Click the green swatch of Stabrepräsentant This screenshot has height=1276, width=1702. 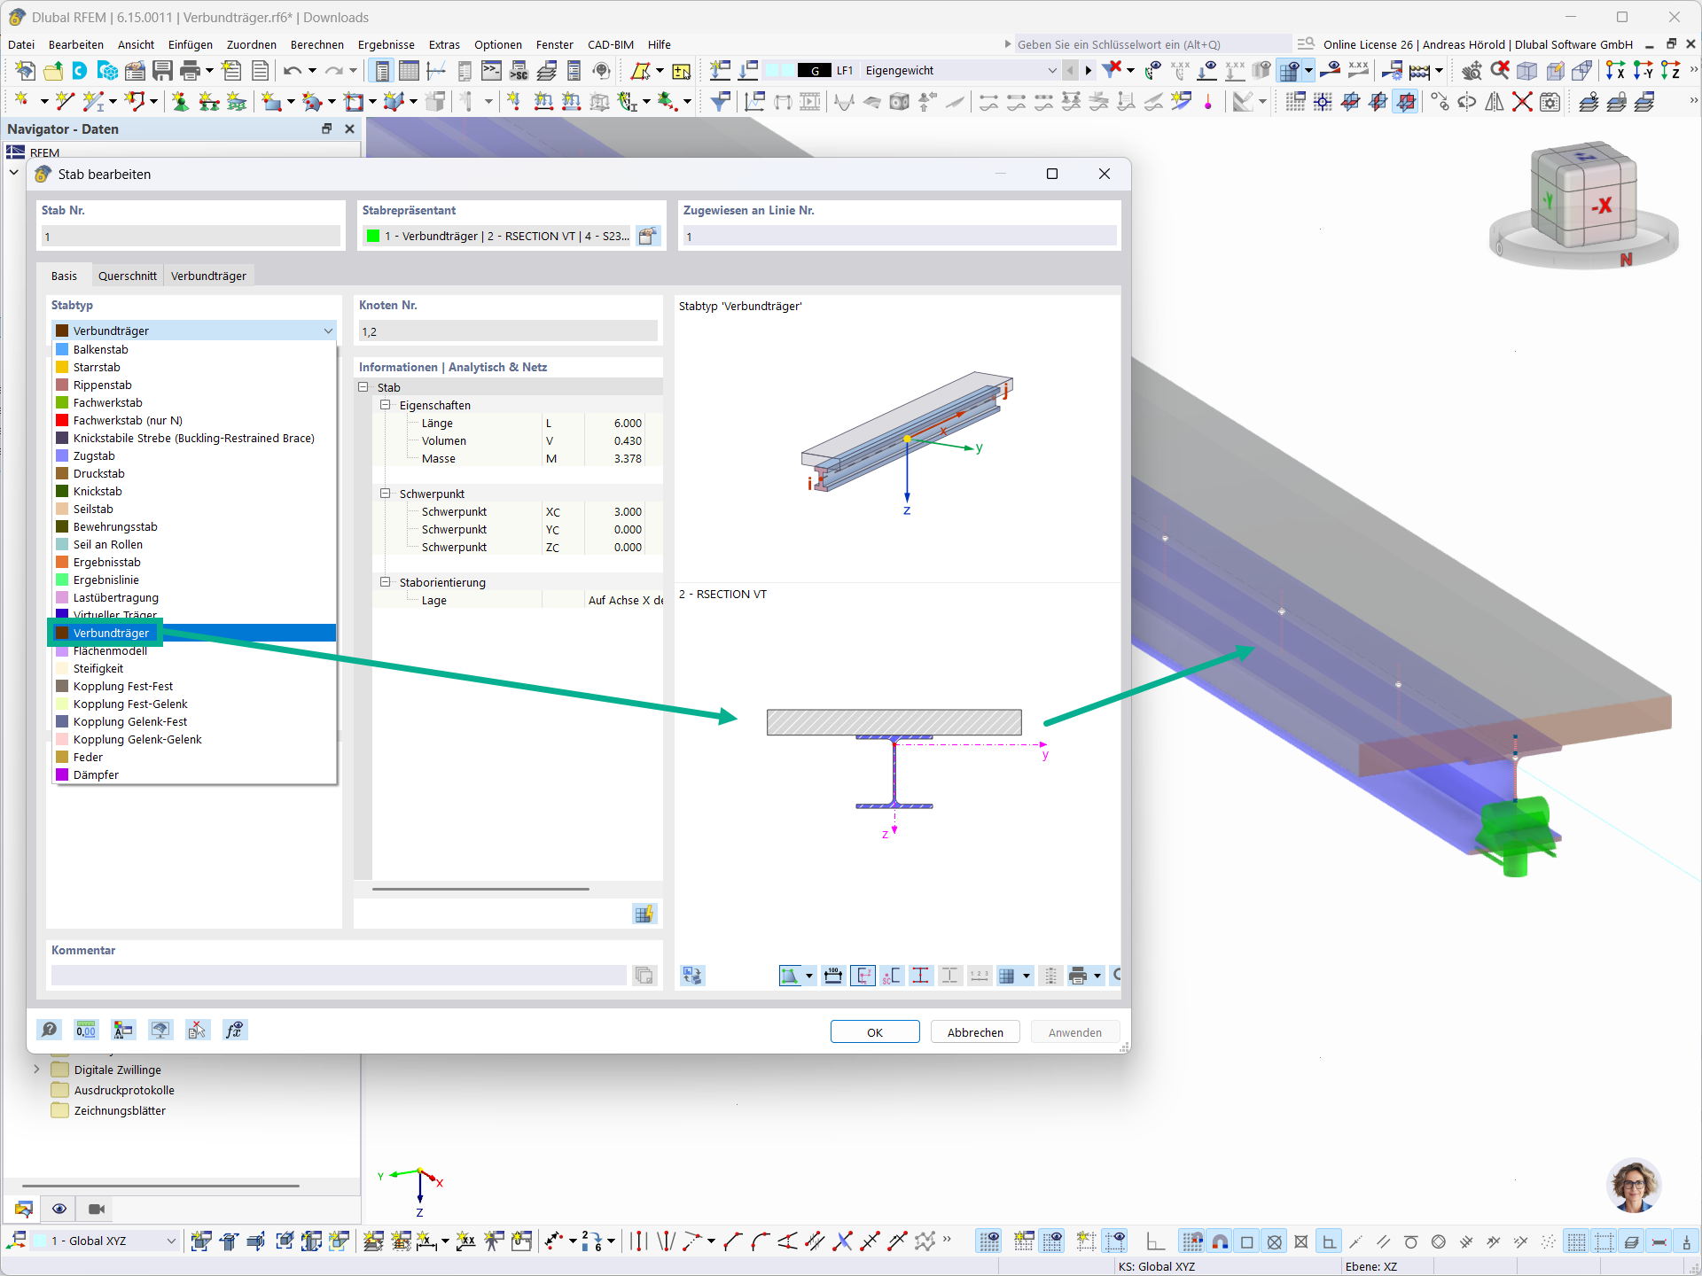pos(373,236)
